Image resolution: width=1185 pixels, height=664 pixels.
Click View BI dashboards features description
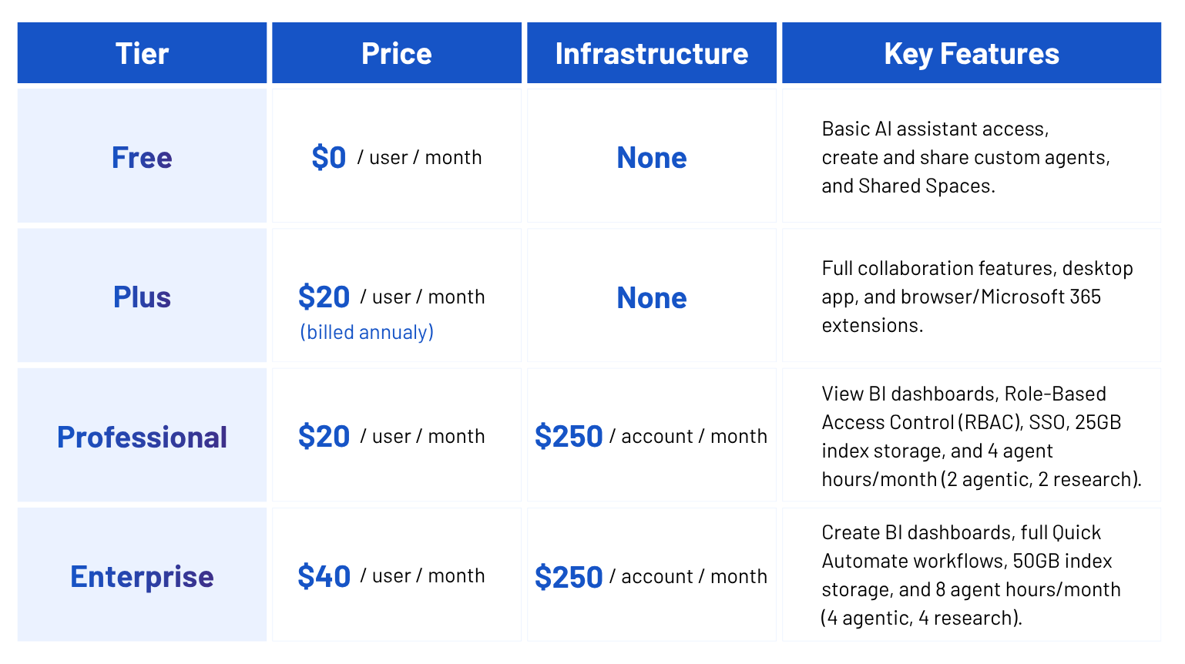pos(982,436)
